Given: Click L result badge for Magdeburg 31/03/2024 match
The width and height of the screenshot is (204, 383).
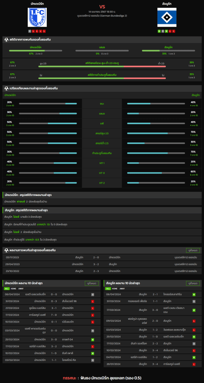Looking at the screenshot, I should point(93,301).
